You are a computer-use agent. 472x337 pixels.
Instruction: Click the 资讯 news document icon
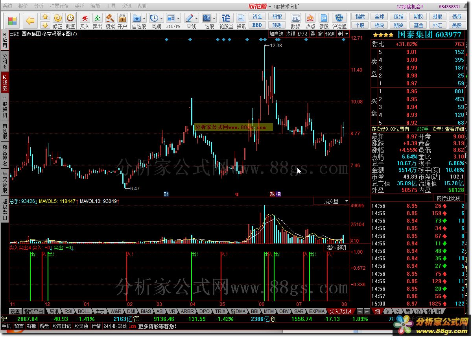point(241,18)
